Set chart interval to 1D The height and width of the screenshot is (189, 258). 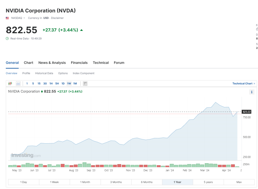pos(63,84)
